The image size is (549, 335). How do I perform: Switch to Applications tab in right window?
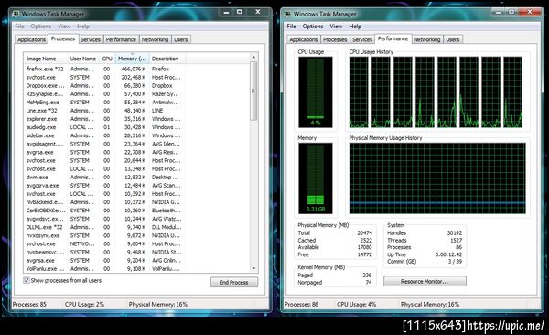tap(304, 39)
